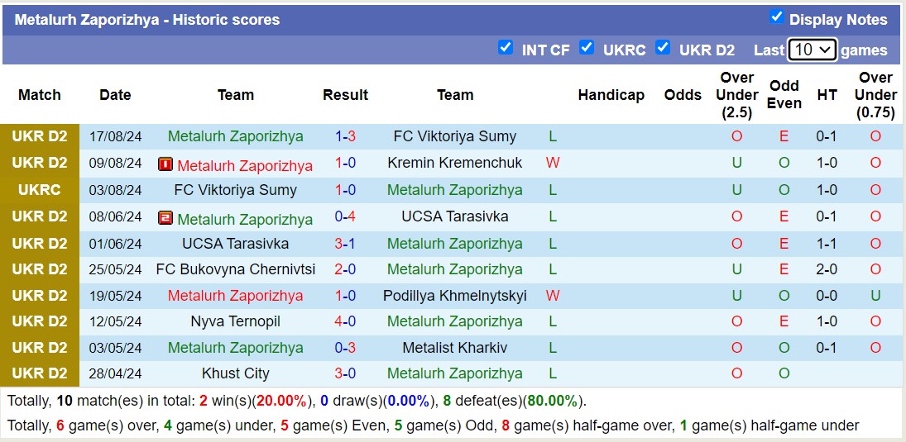Click the Date column header
Viewport: 906px width, 442px height.
pos(115,95)
